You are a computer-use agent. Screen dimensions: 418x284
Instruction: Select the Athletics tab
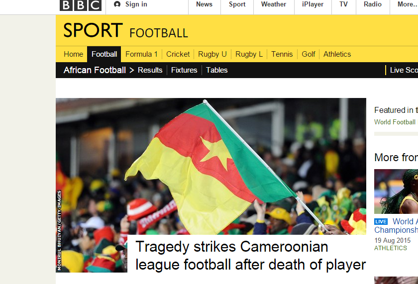[337, 54]
